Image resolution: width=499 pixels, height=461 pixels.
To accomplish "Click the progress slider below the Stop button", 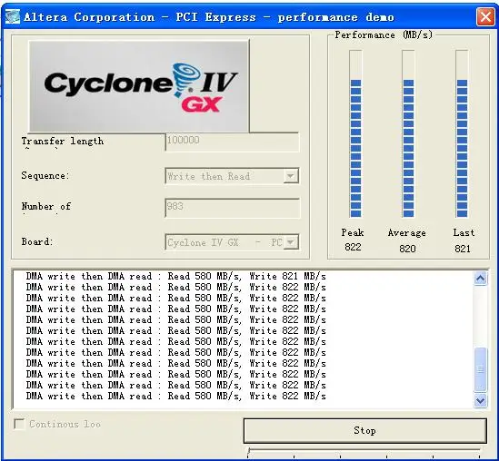I will [364, 452].
